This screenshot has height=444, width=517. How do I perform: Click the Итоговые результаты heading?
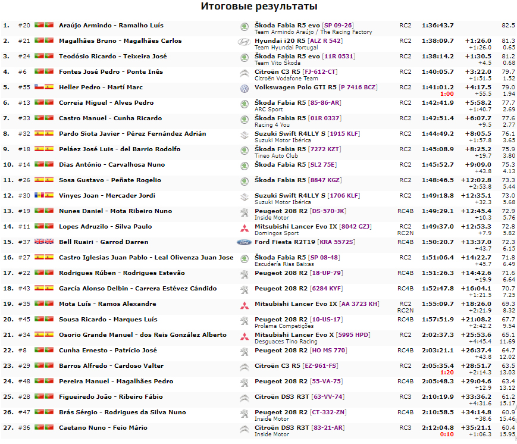click(x=259, y=7)
